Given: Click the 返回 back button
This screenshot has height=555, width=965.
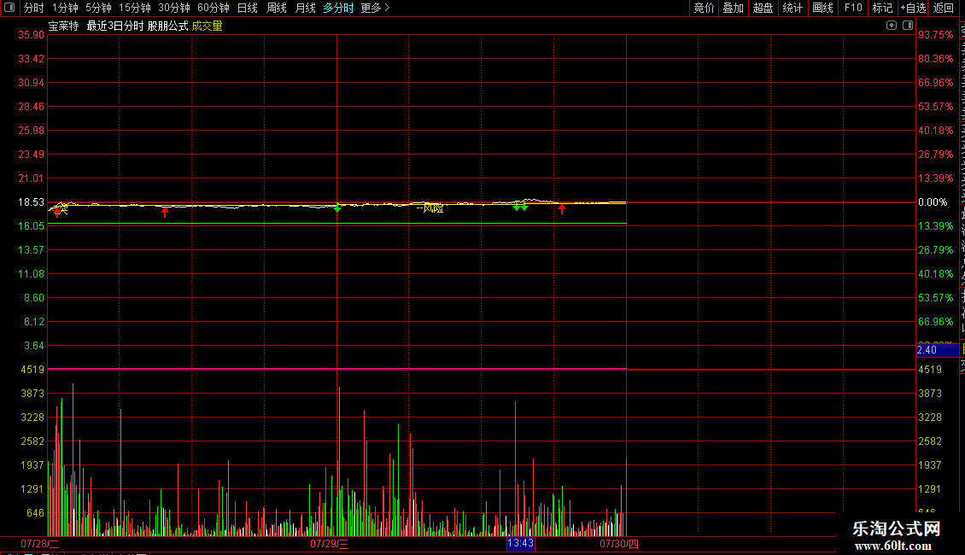Looking at the screenshot, I should click(x=944, y=8).
